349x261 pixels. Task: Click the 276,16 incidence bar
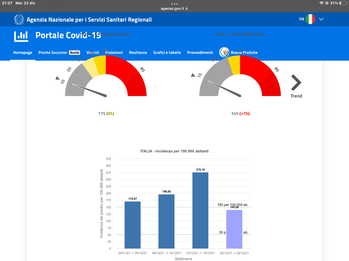pos(200,210)
